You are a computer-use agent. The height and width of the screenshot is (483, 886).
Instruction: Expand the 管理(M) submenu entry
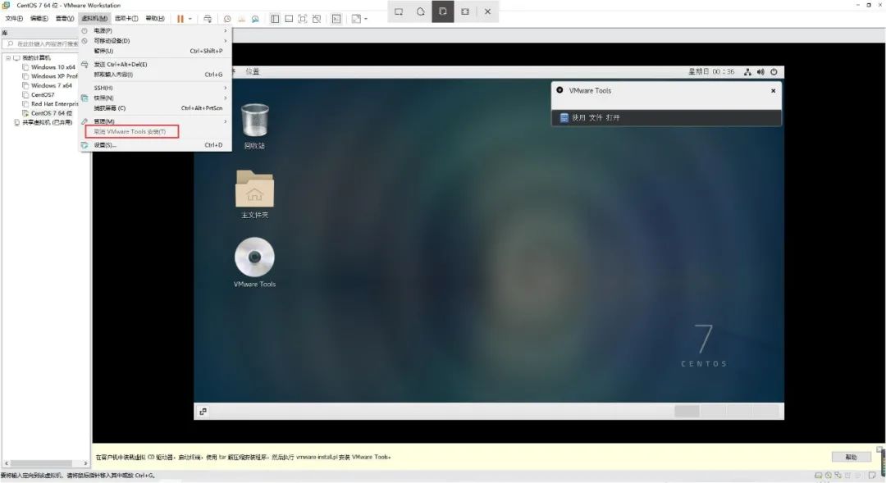coord(155,121)
